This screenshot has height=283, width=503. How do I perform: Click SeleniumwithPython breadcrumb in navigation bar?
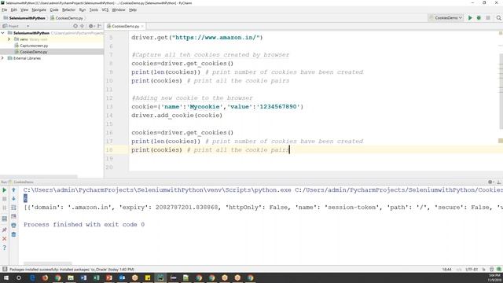24,18
